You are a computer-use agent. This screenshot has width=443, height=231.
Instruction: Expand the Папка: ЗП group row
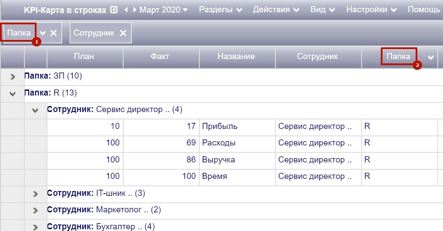pos(13,77)
